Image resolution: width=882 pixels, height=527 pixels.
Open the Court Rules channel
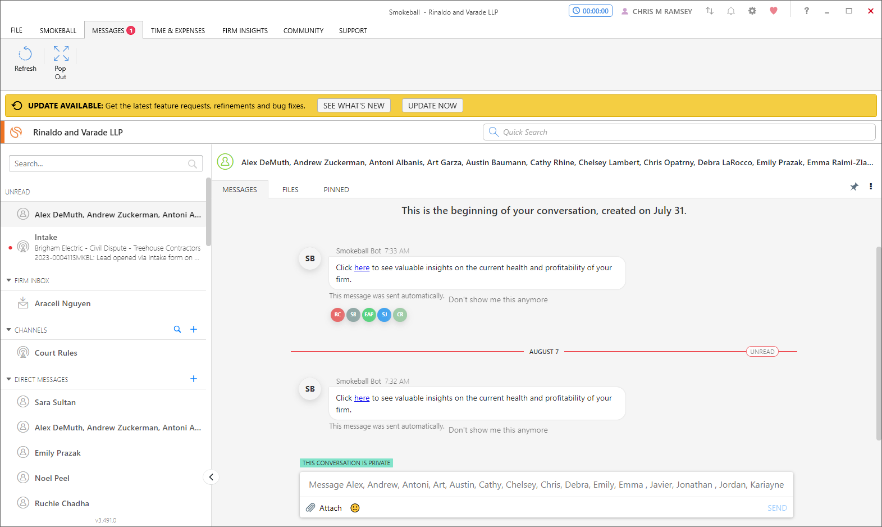pyautogui.click(x=103, y=353)
